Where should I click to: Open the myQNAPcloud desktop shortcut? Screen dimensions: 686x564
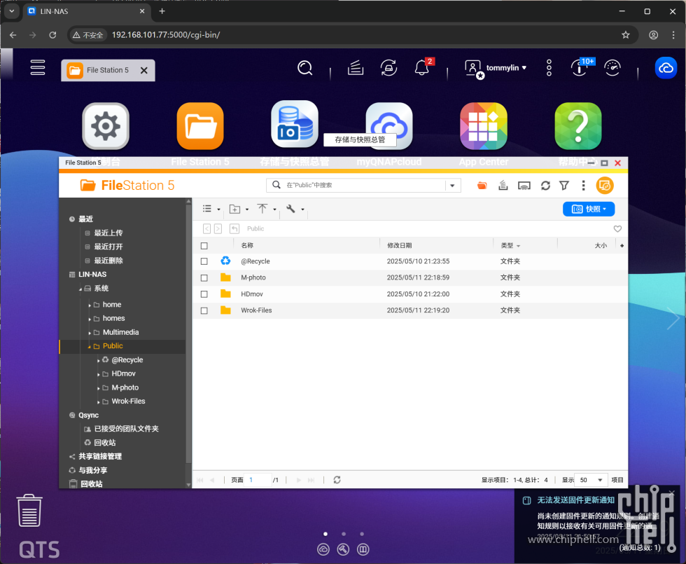pos(389,126)
